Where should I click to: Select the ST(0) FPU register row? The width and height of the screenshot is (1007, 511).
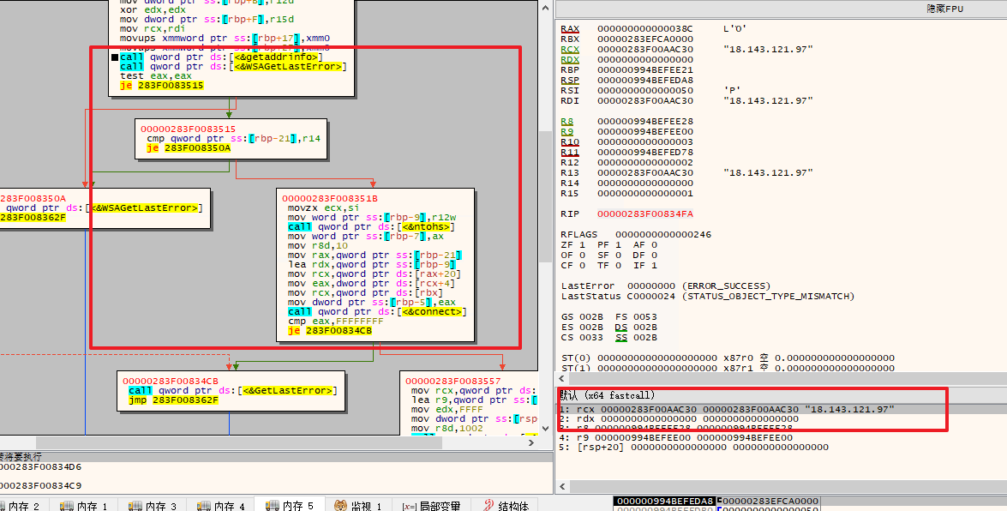point(727,358)
